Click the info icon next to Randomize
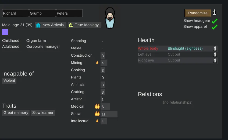Image resolution: width=228 pixels, height=140 pixels. 215,13
